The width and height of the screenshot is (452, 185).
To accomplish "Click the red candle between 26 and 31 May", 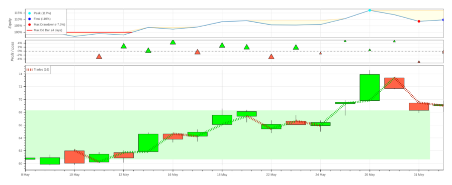I will 394,83.
